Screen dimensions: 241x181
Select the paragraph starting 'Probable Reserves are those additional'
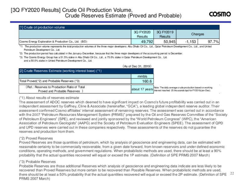click(123, 172)
